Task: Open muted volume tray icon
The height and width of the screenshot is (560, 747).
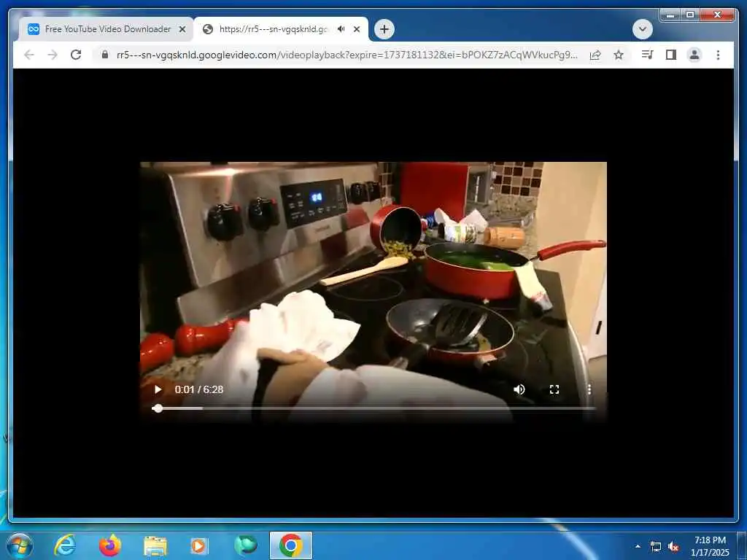Action: 673,547
